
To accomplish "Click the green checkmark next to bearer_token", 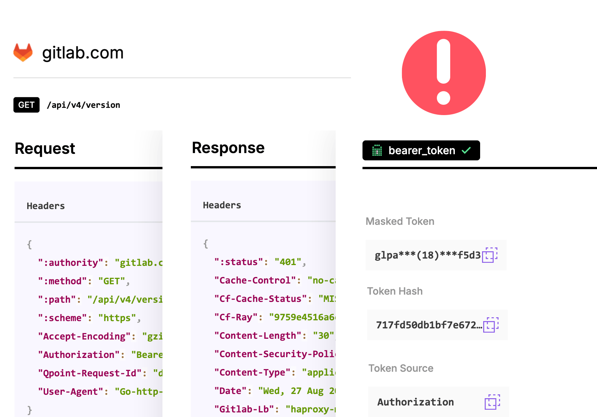I will [466, 150].
